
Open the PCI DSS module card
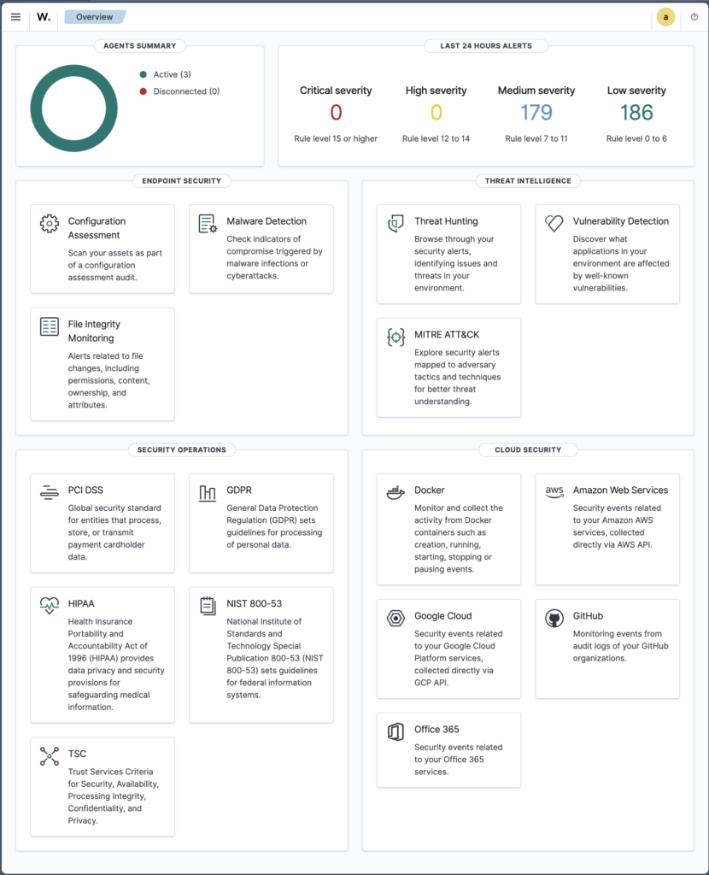pyautogui.click(x=103, y=524)
